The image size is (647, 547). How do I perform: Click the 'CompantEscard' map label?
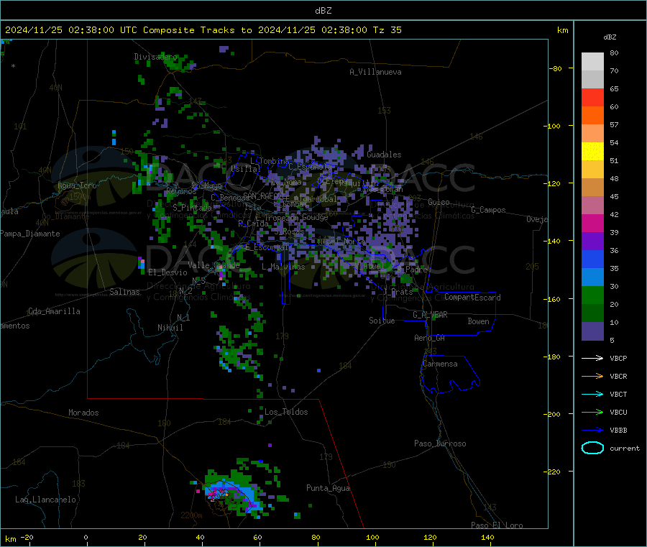pyautogui.click(x=472, y=298)
